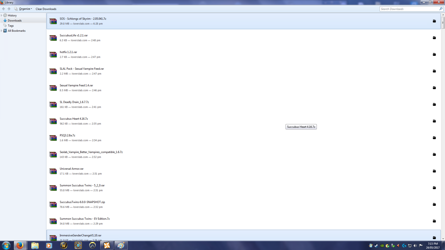Click the archive icon of Universal Armor.rar
Image resolution: width=445 pixels, height=250 pixels.
click(53, 171)
